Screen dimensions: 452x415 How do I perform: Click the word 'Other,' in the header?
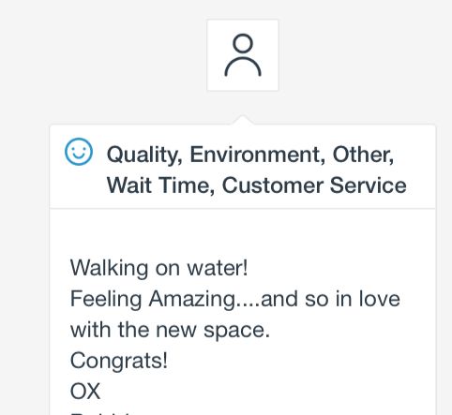pos(363,155)
